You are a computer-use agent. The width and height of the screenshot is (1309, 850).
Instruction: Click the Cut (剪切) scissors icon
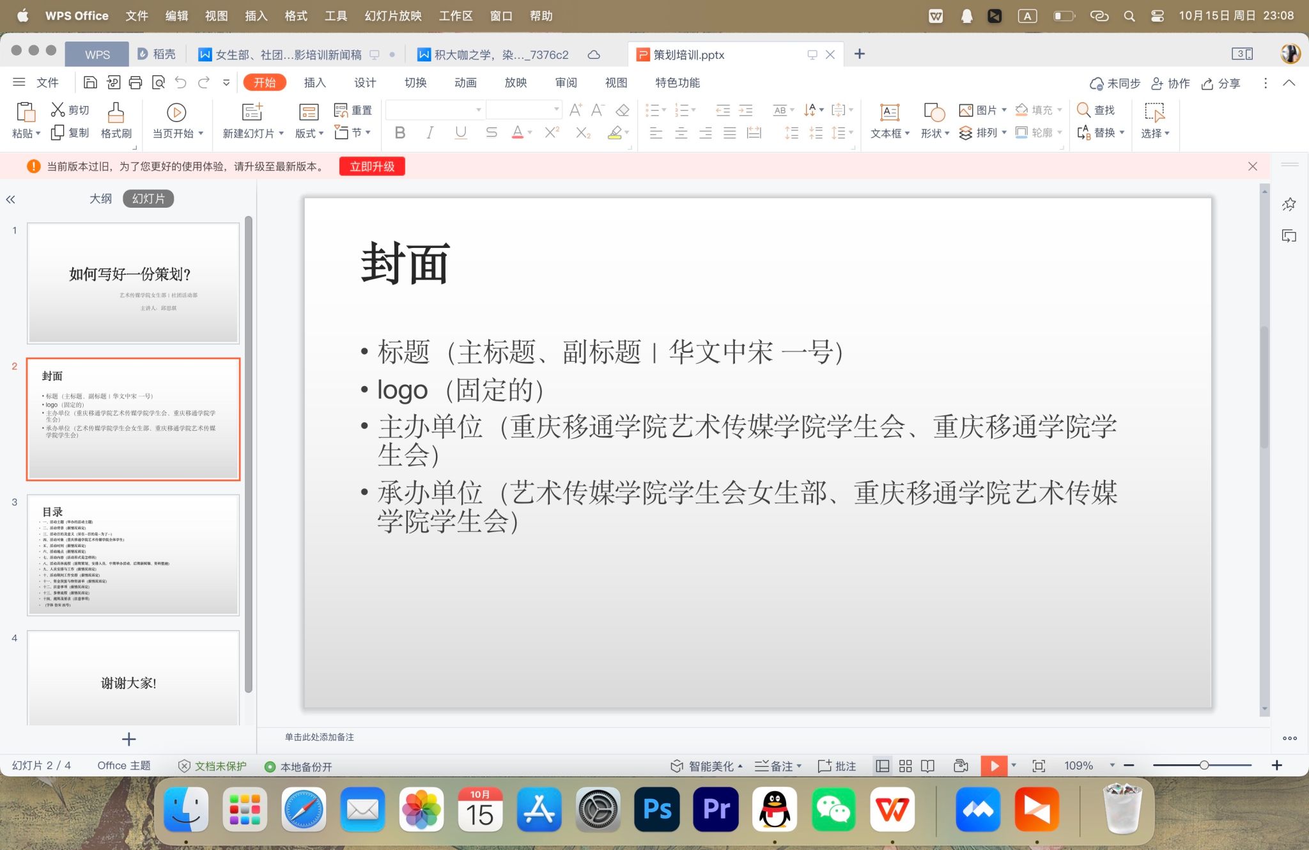(58, 110)
